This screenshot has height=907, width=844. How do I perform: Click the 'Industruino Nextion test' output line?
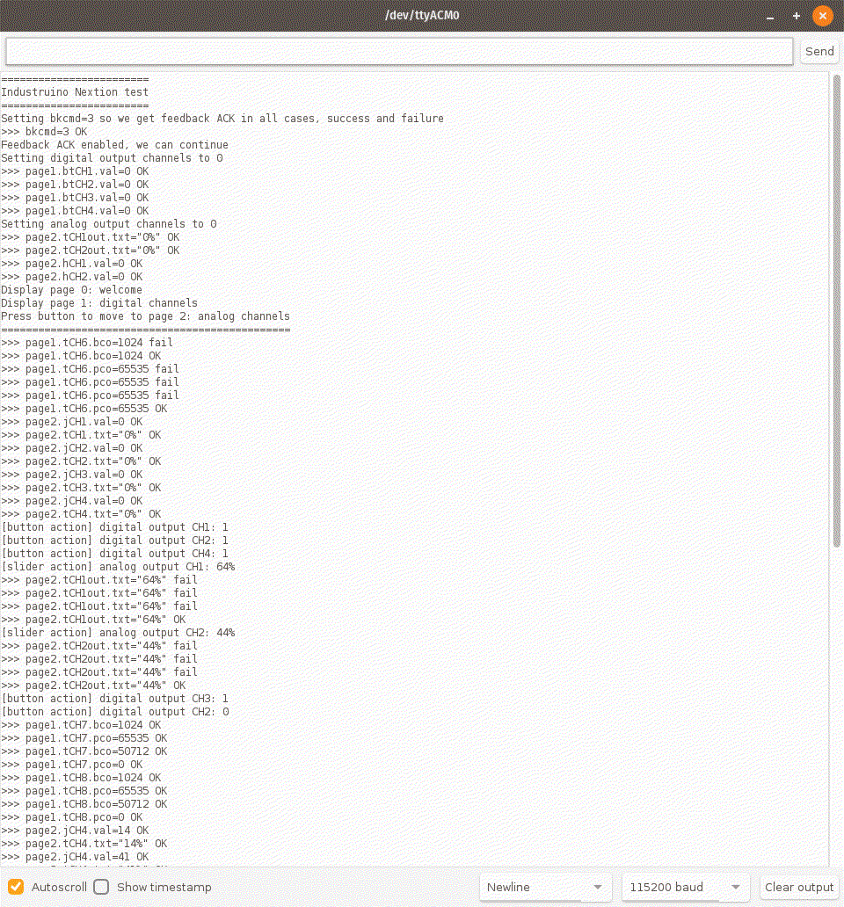coord(75,92)
